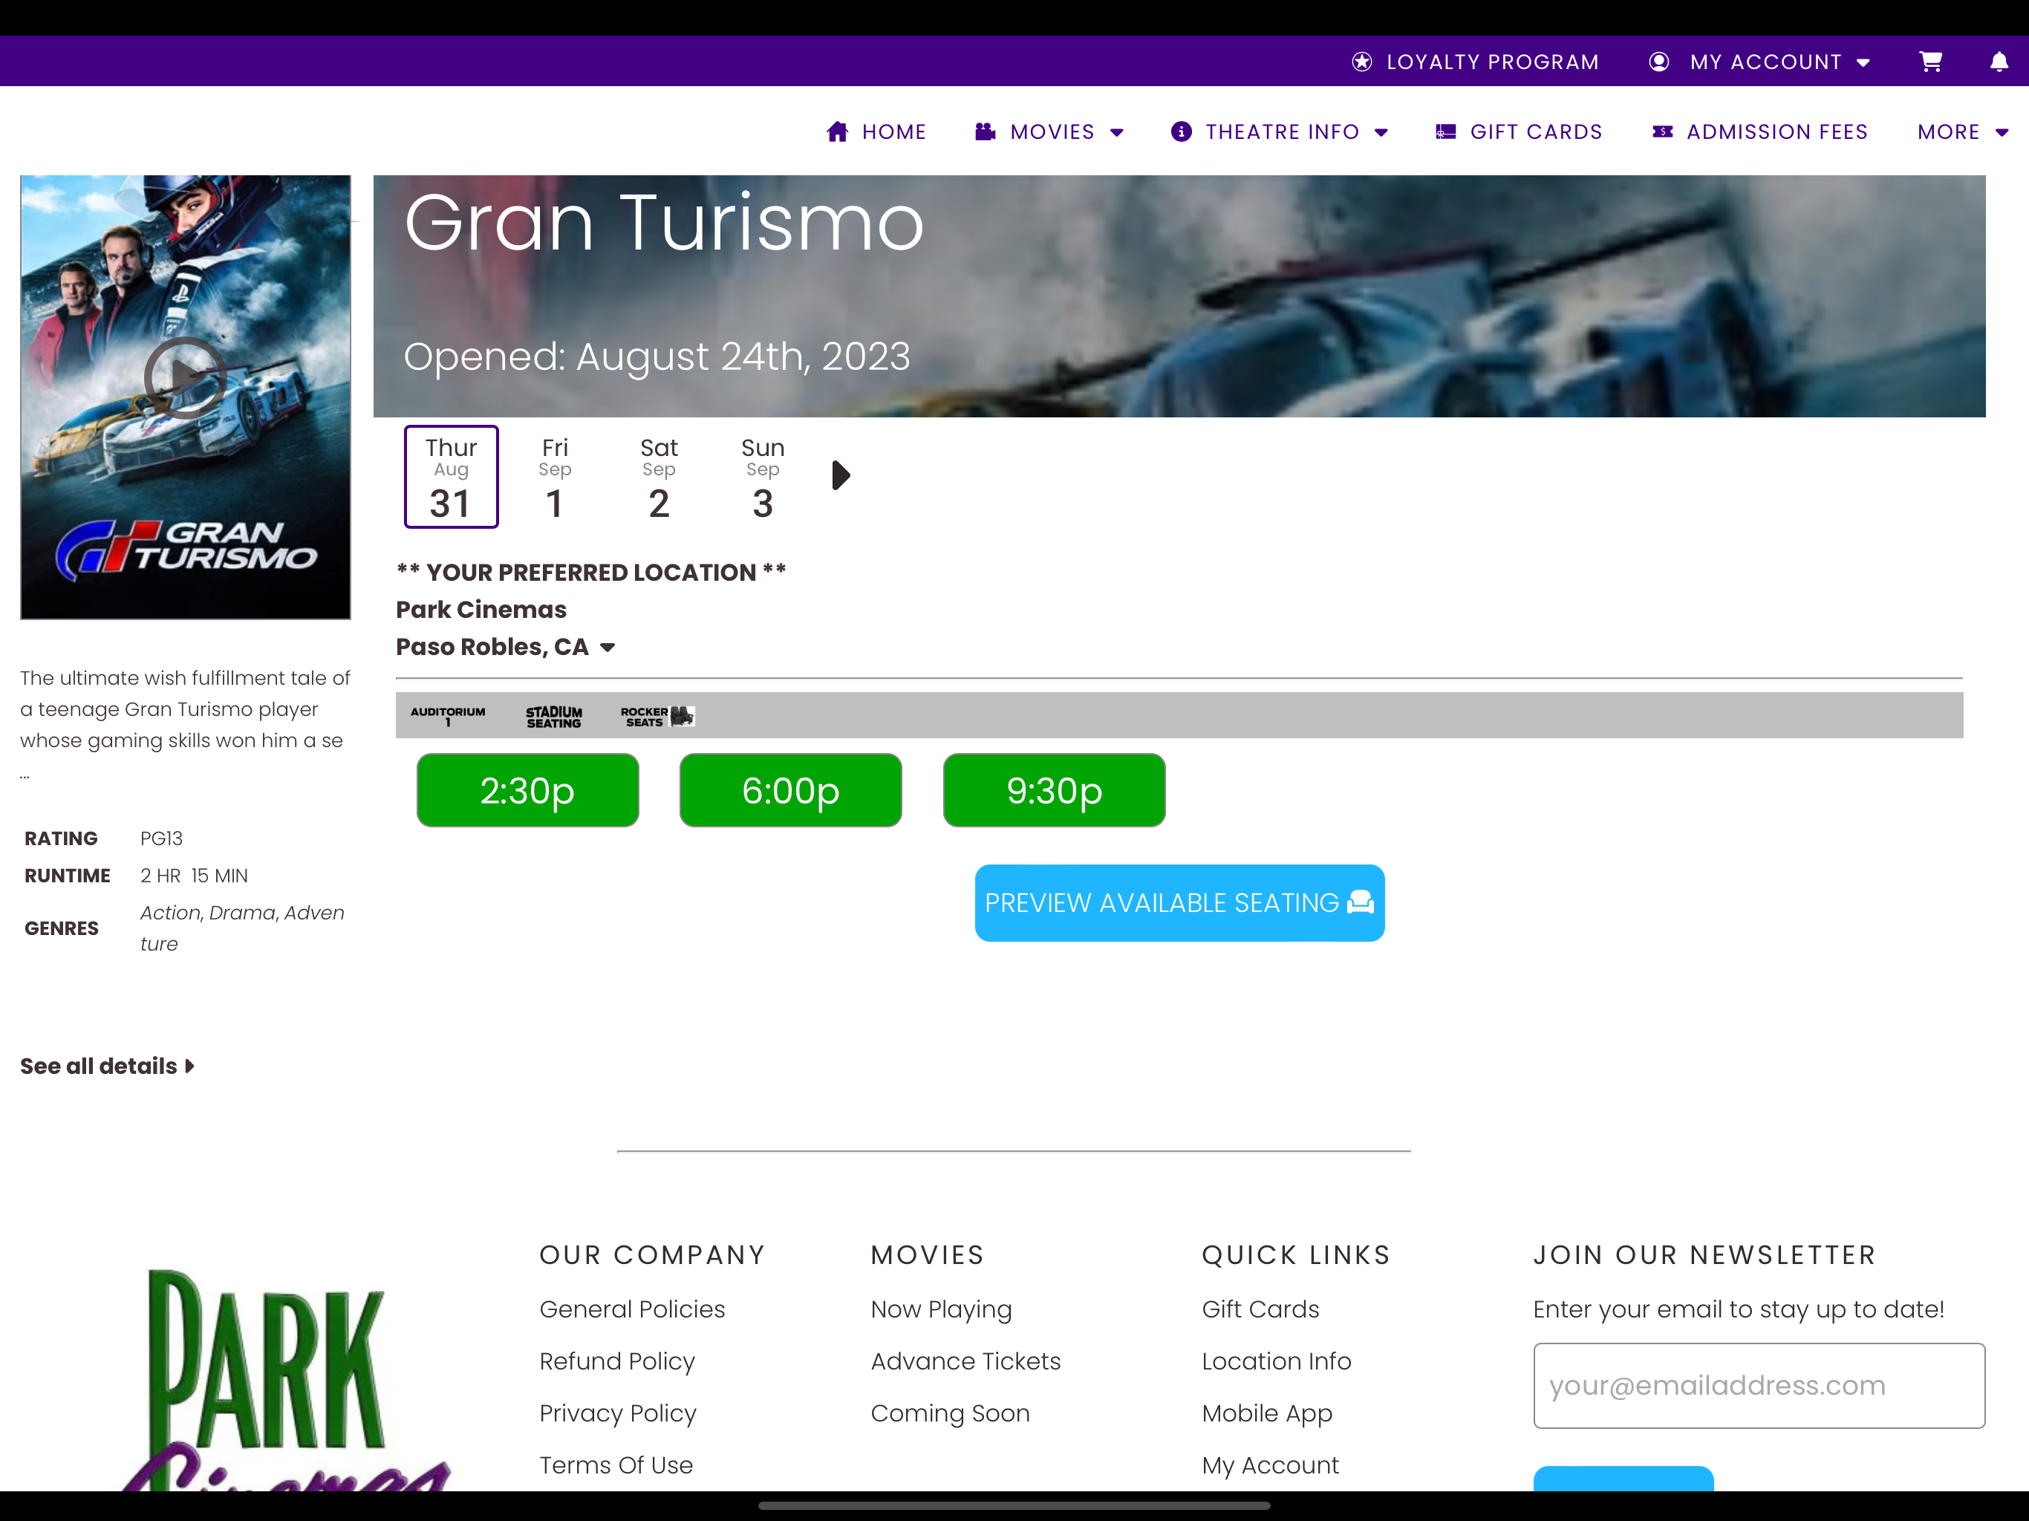Click the PG13 rating value
The height and width of the screenshot is (1521, 2029).
point(161,838)
